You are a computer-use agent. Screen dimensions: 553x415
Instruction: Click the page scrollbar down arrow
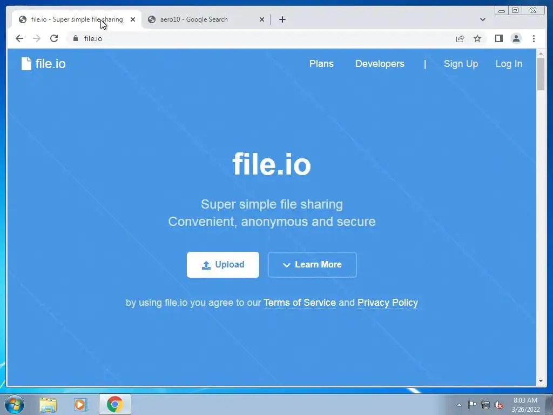541,381
